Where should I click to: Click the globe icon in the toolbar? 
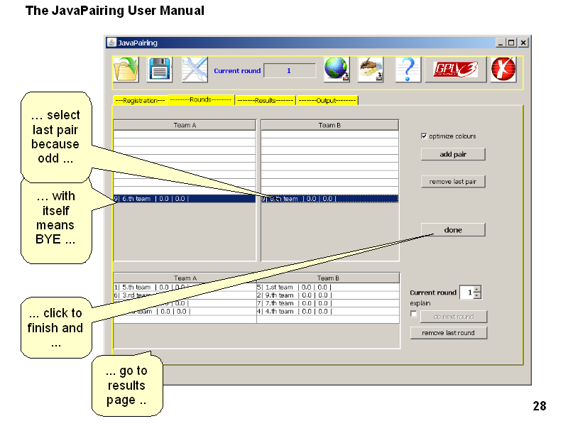click(x=337, y=70)
